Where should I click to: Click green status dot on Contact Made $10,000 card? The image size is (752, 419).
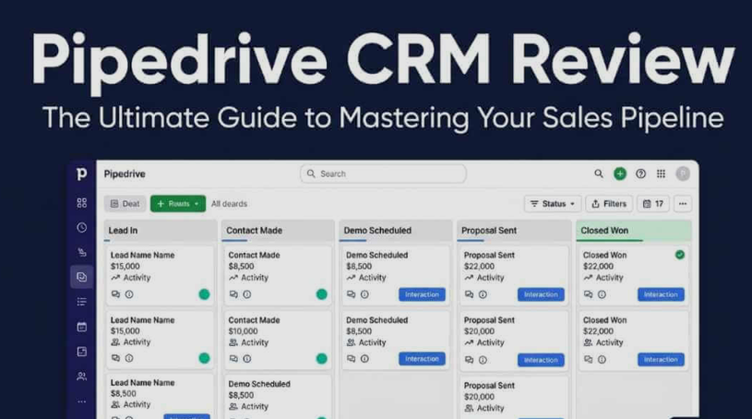coord(322,358)
